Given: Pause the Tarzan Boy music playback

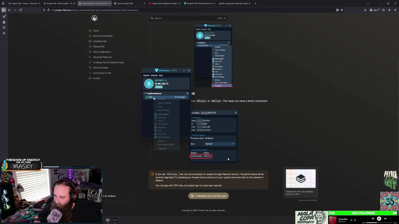Looking at the screenshot, I should point(379,219).
